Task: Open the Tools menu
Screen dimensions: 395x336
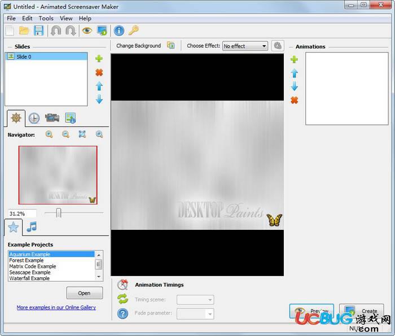Action: [46, 19]
